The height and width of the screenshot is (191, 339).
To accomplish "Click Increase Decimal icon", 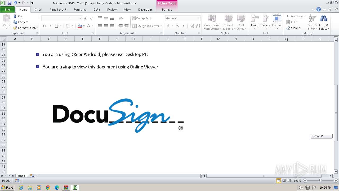I will pos(192,26).
